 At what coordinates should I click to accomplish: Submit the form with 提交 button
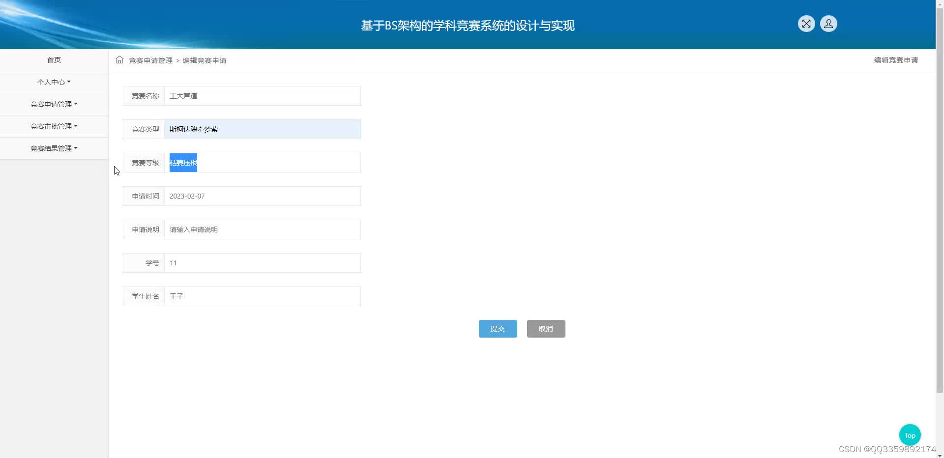498,329
